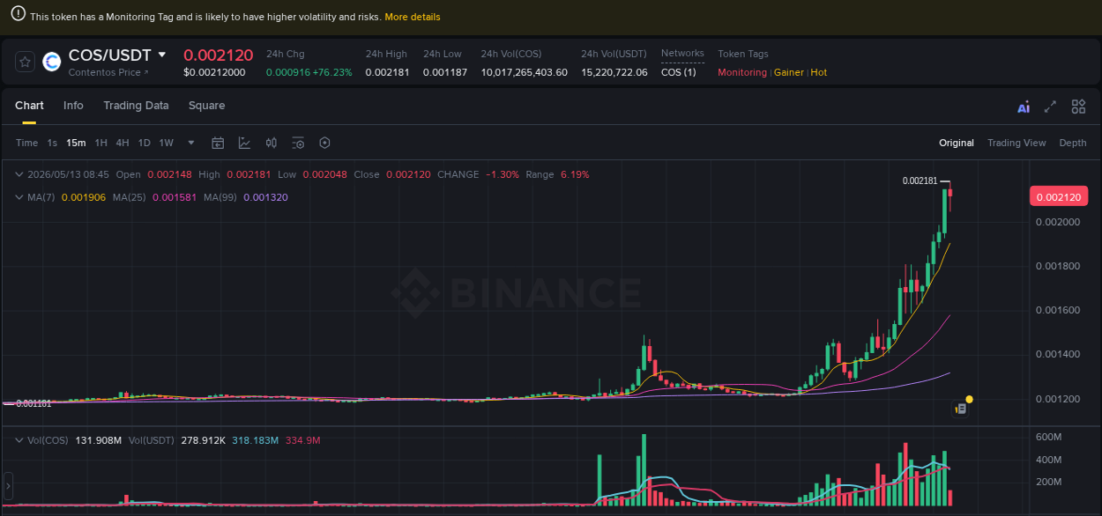Click the Contentos coin logo icon
The height and width of the screenshot is (516, 1102).
[52, 62]
